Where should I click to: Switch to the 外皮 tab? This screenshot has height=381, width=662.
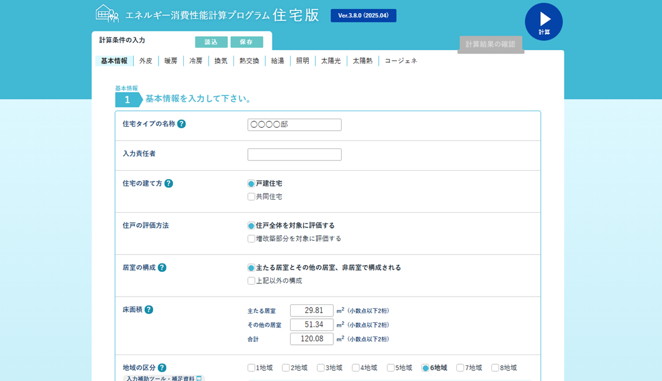[146, 61]
